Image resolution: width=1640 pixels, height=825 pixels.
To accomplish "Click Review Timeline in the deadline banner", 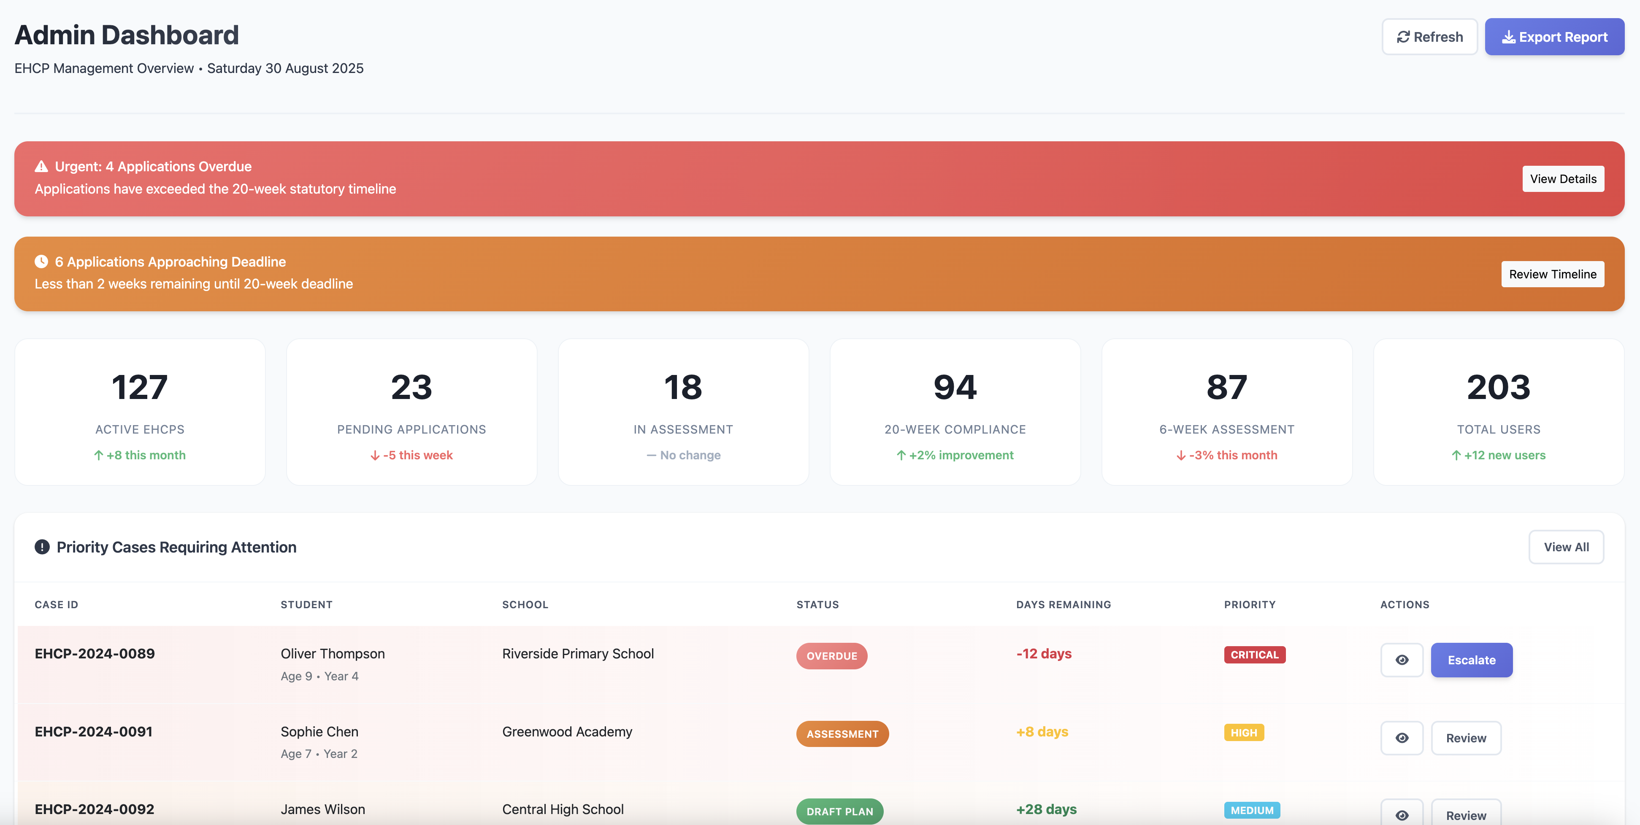I will (1553, 274).
